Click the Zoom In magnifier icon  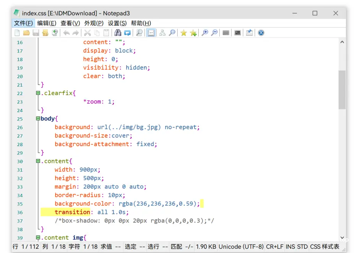[x=205, y=33]
